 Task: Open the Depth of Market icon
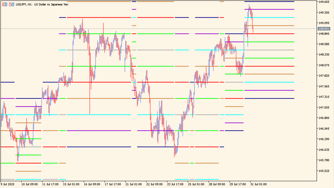[x=5, y=4]
